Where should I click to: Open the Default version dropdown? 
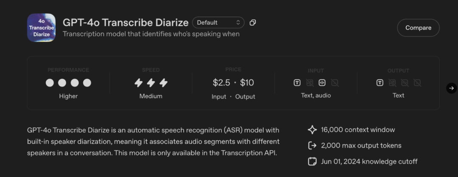[x=218, y=22]
